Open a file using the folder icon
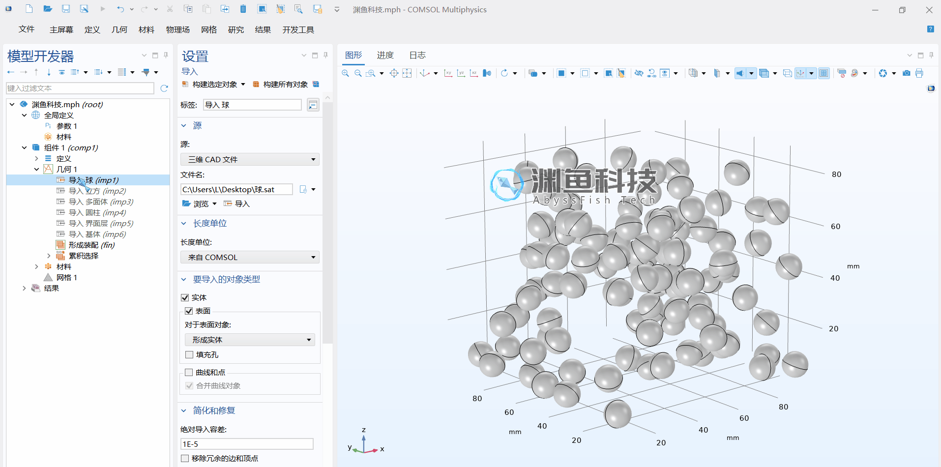This screenshot has height=467, width=941. click(x=48, y=9)
